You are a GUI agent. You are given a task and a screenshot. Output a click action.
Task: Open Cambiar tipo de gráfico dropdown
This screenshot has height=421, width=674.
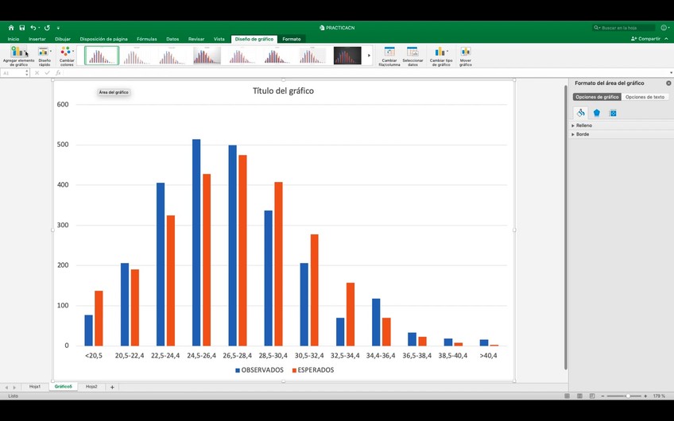[x=441, y=56]
